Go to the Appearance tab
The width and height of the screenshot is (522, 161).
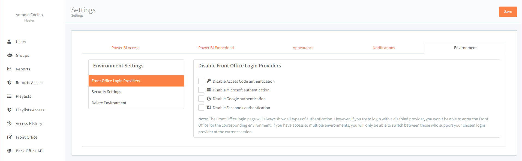[303, 48]
